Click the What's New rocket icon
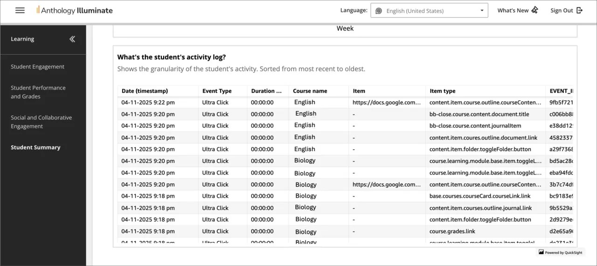 tap(535, 10)
